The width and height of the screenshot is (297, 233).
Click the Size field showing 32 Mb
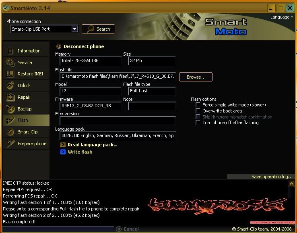[x=152, y=61]
